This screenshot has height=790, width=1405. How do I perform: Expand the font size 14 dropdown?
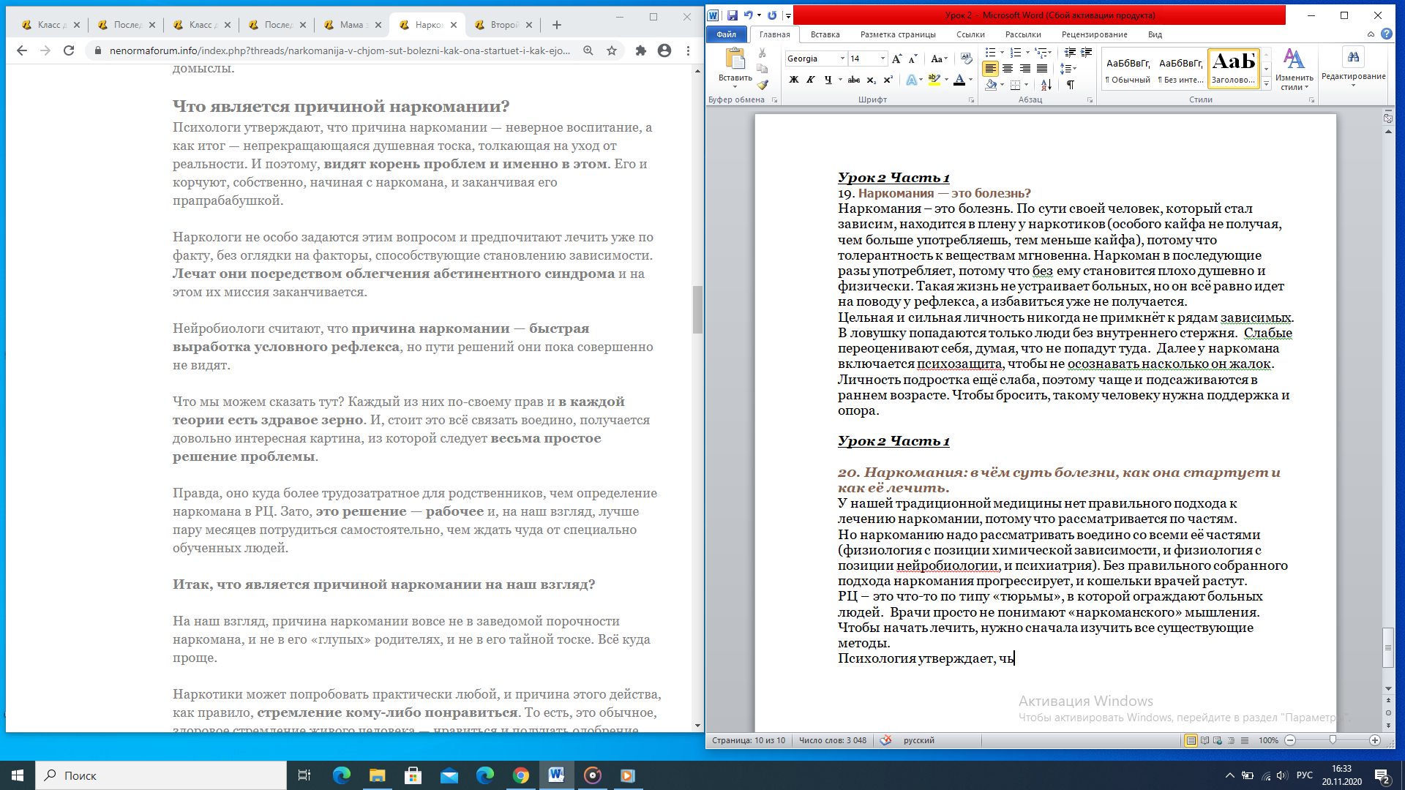pyautogui.click(x=883, y=59)
